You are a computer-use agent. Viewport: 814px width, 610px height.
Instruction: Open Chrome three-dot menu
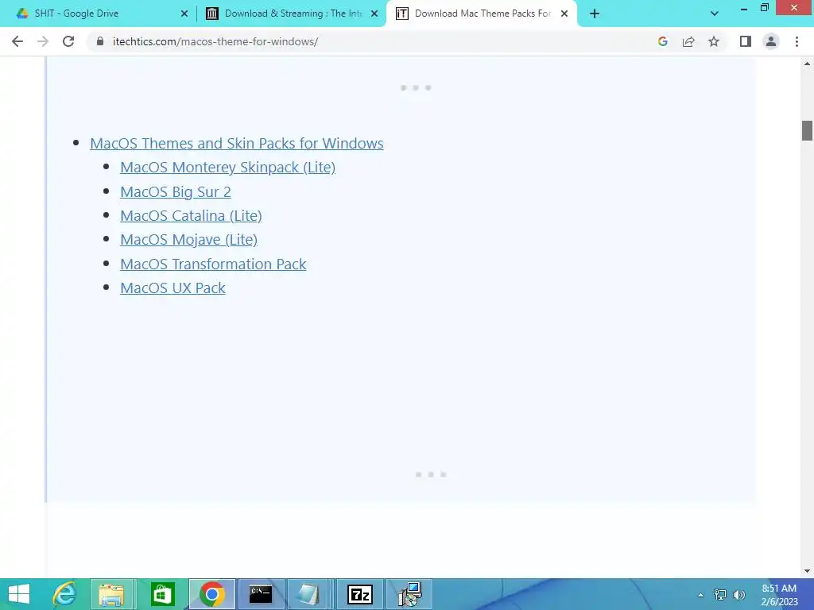point(797,41)
